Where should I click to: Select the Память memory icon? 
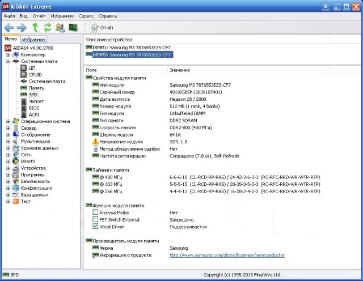point(24,88)
